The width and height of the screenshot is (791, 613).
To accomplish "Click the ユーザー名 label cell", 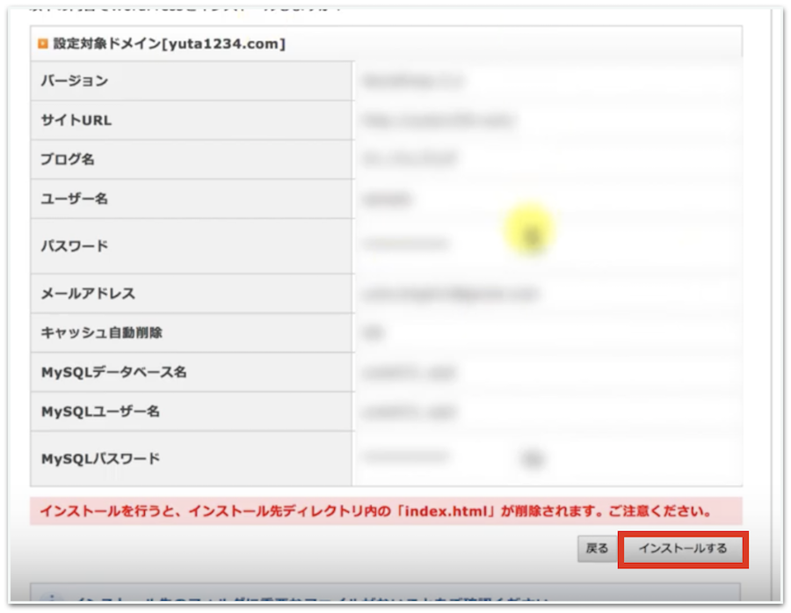I will coord(75,200).
